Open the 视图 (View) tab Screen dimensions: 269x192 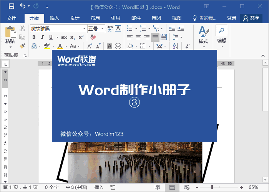tap(176, 18)
